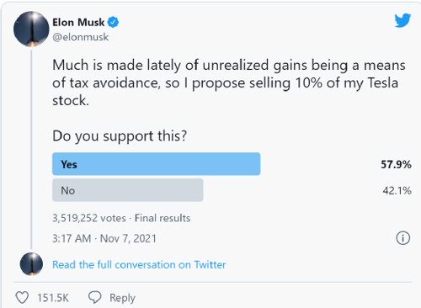Open the Elon Musk display name
Screen dimensions: 421x308
(78, 22)
